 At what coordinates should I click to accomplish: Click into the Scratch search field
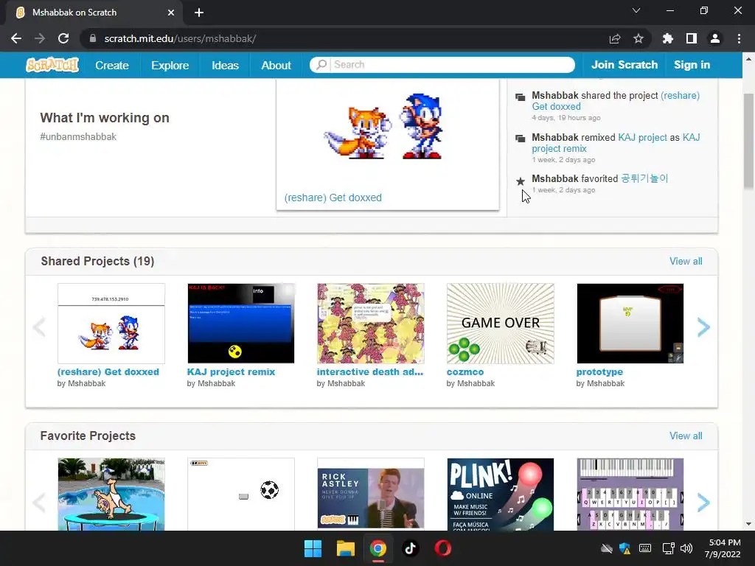click(453, 65)
